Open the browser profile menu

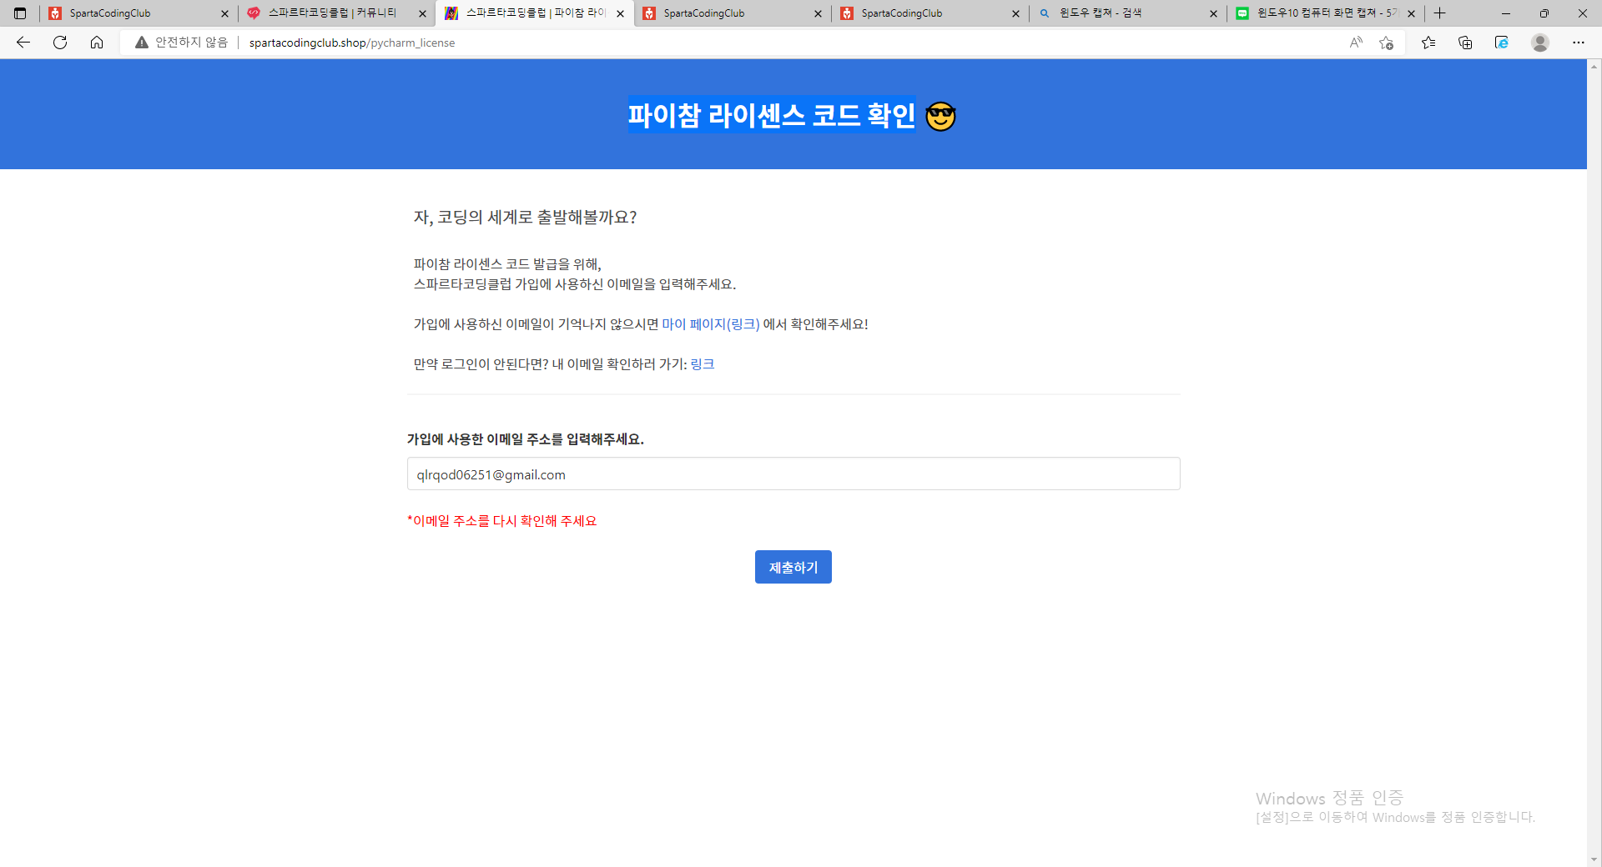tap(1540, 43)
